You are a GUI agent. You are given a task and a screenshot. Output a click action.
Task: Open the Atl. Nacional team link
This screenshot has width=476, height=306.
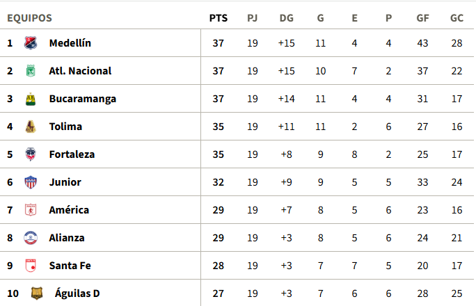pyautogui.click(x=80, y=71)
